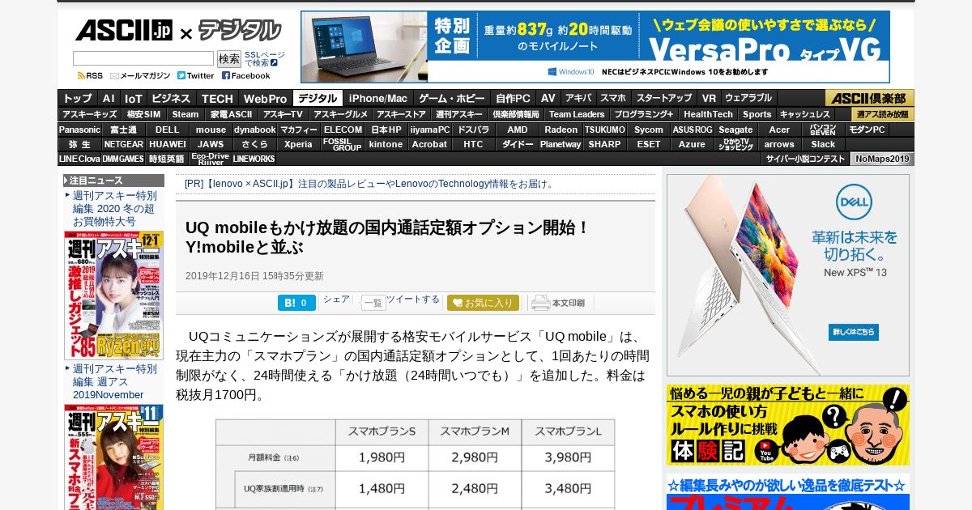Open the HealthTech sub-menu item
Viewport: 972px width, 510px height.
tap(708, 114)
